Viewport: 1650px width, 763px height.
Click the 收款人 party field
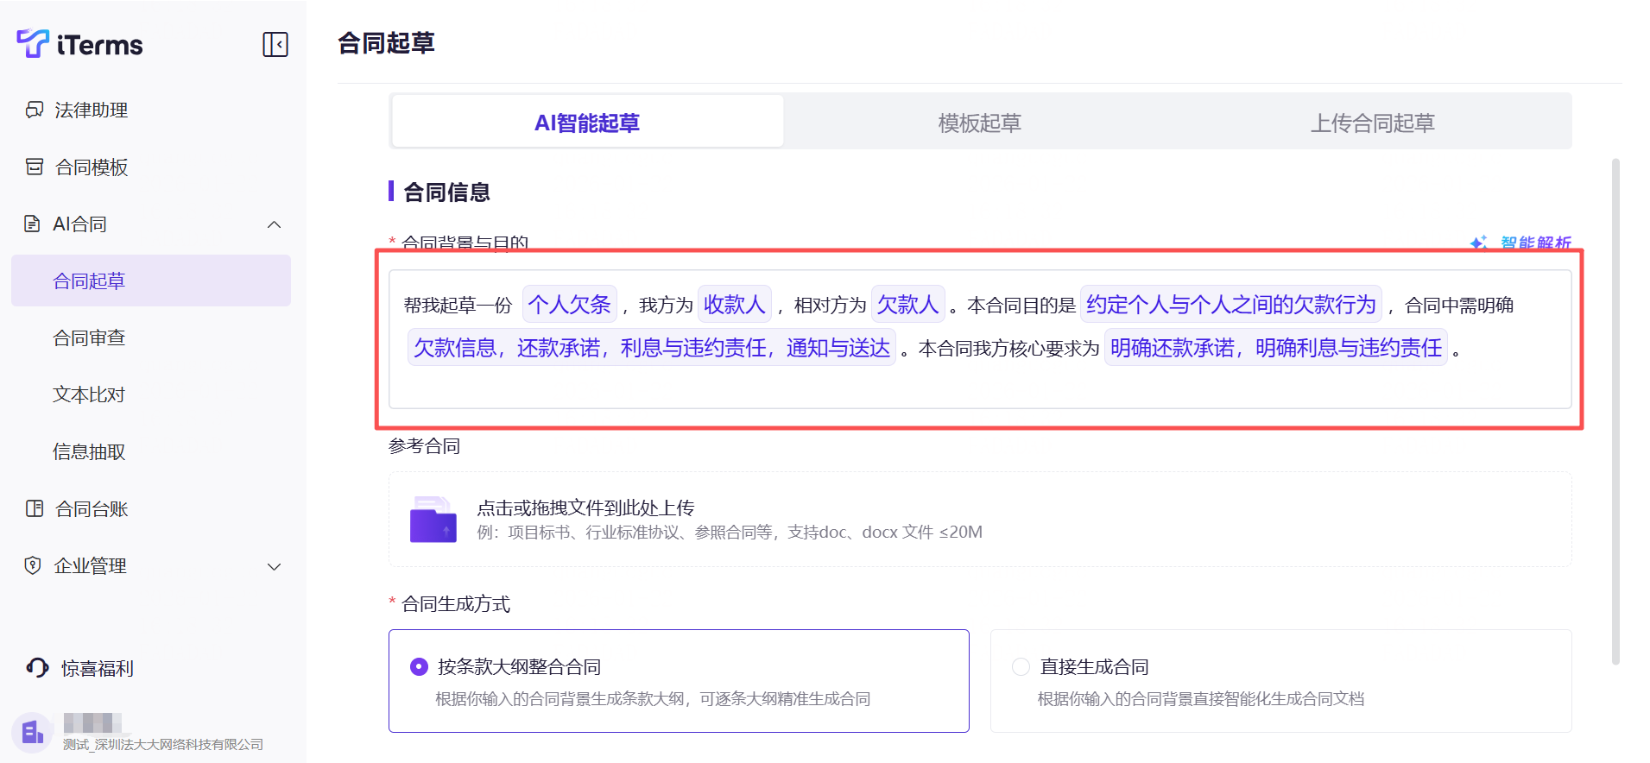point(734,305)
